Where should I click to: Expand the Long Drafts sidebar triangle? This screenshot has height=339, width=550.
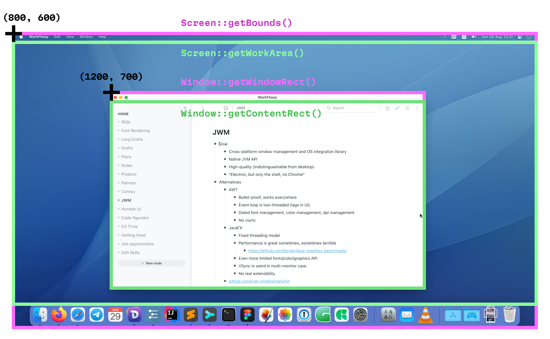pos(119,139)
